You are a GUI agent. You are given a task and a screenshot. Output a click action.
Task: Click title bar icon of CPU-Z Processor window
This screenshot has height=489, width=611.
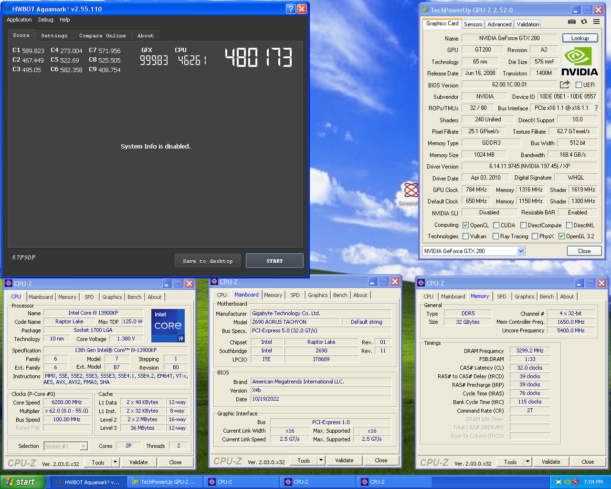click(8, 284)
